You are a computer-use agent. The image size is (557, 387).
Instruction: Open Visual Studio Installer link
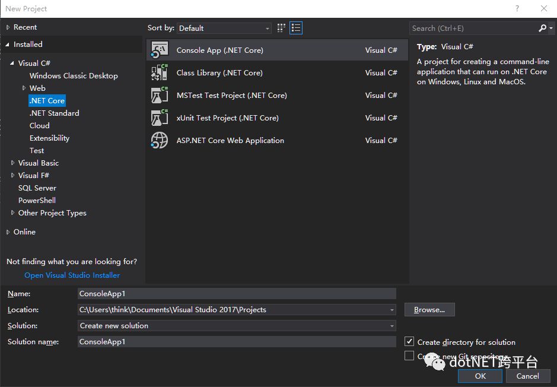point(72,275)
